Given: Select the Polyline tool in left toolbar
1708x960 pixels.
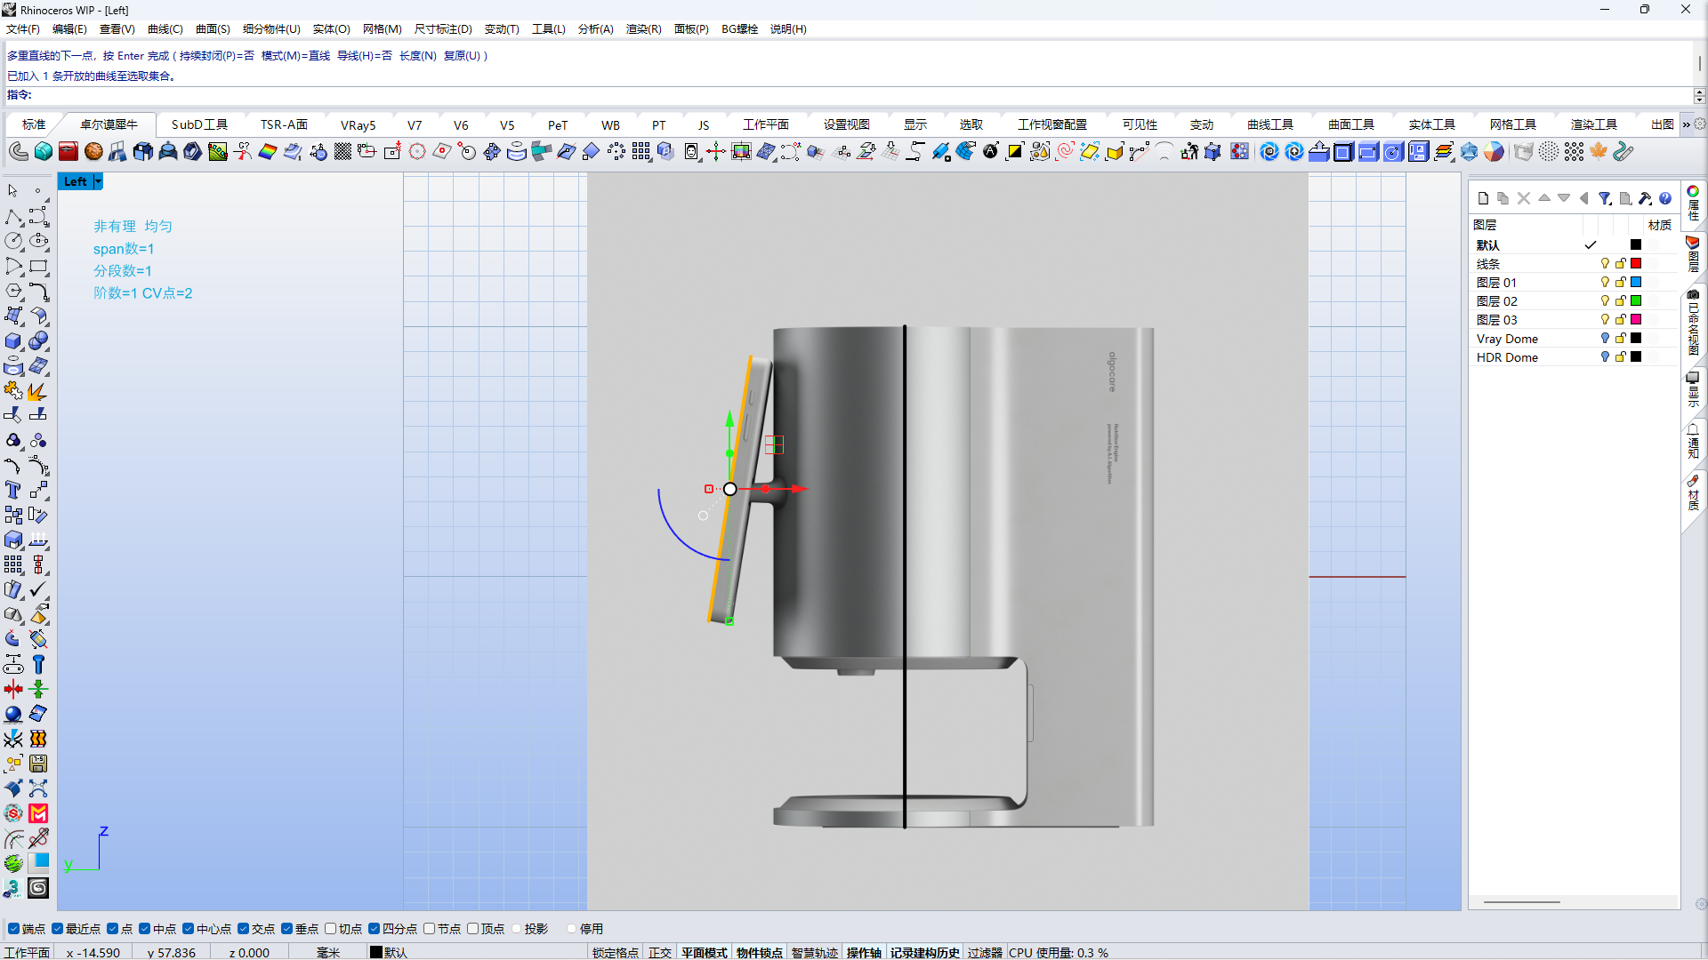Looking at the screenshot, I should [13, 217].
